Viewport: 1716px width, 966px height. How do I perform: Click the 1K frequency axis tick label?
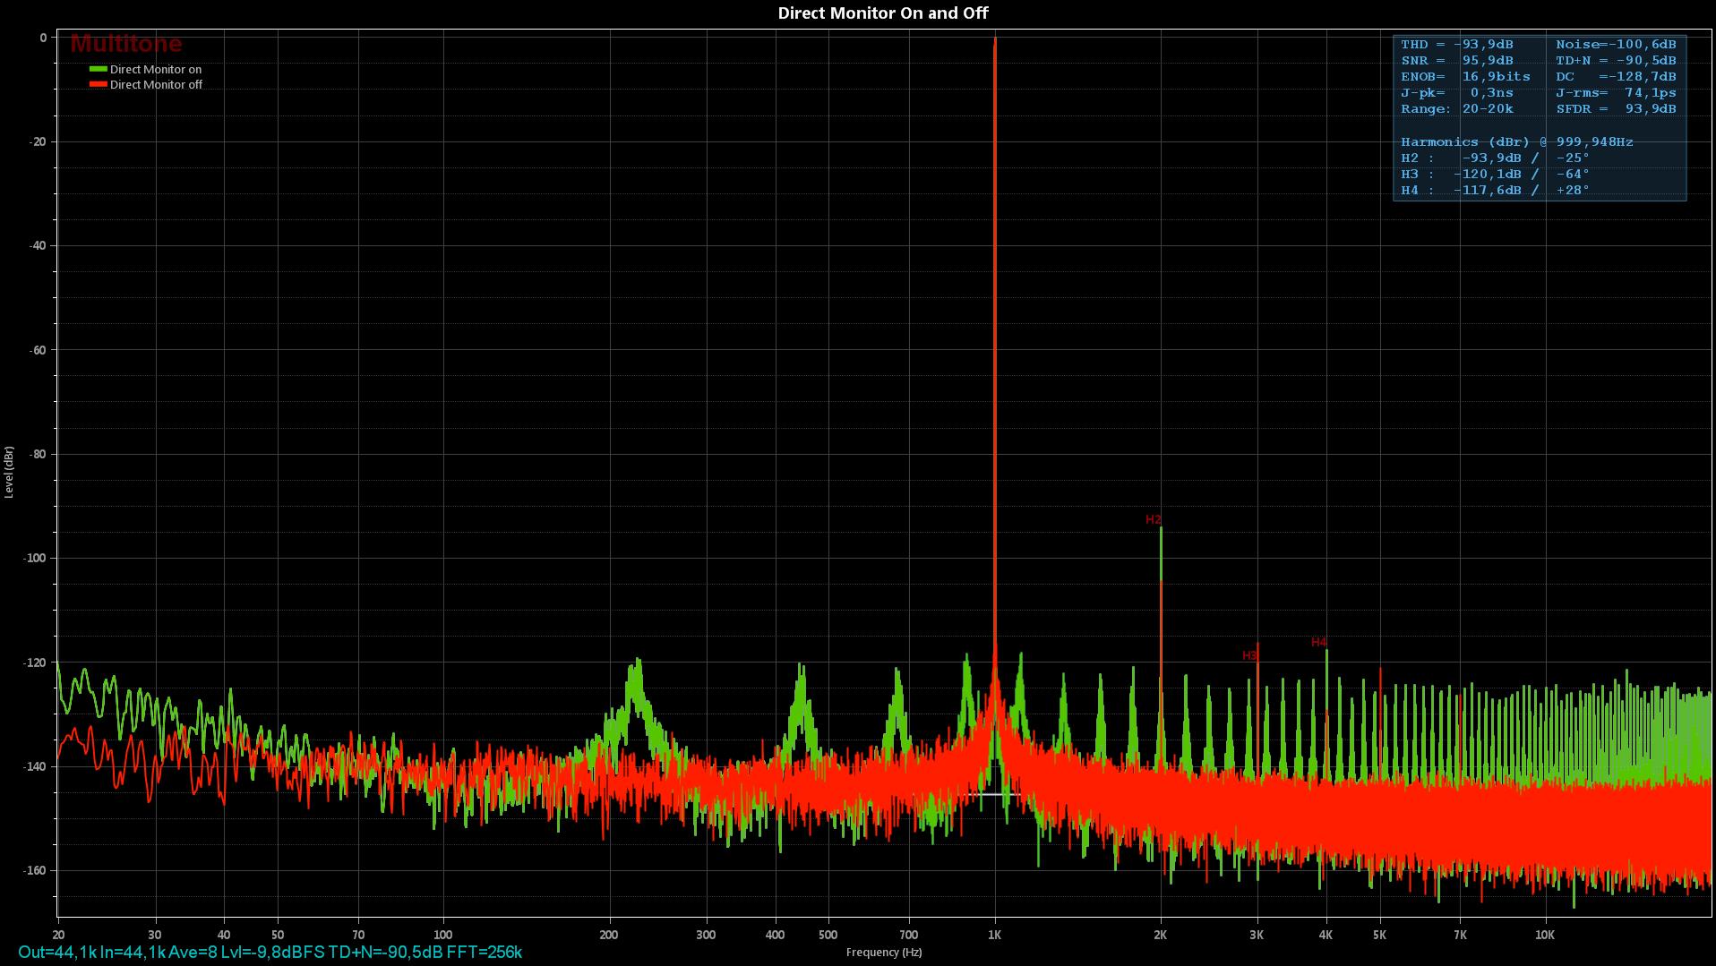point(994,935)
